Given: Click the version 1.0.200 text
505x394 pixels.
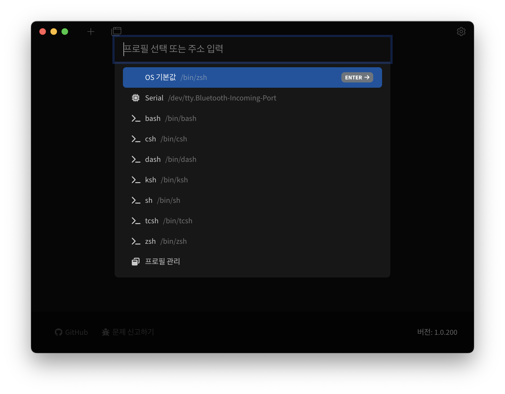Looking at the screenshot, I should coord(437,332).
